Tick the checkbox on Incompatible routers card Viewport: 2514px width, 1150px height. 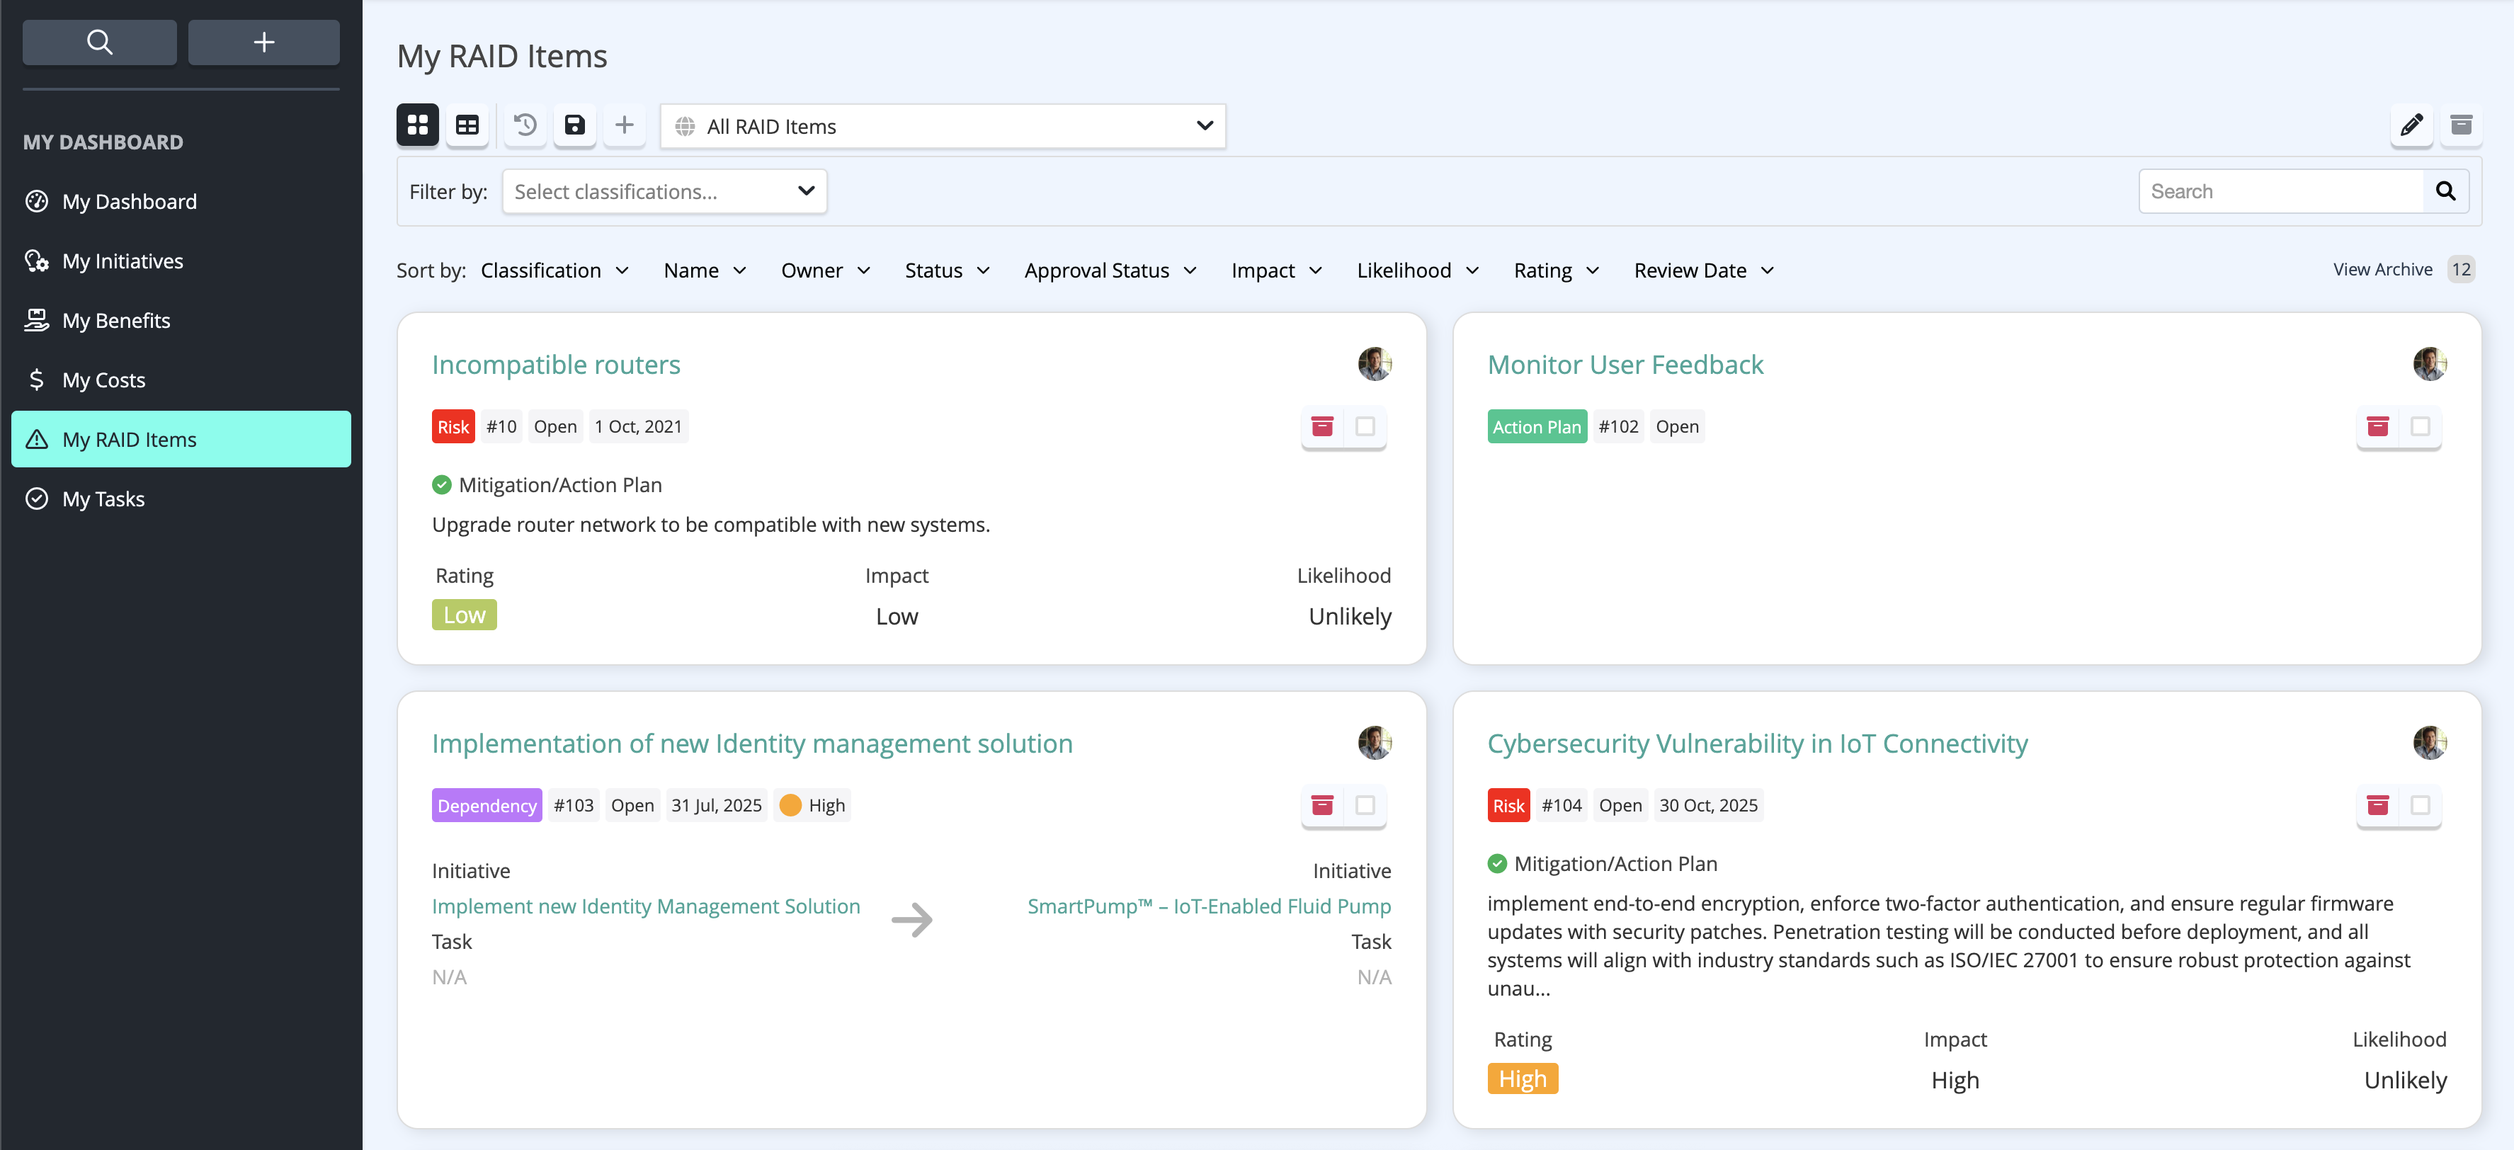1365,426
